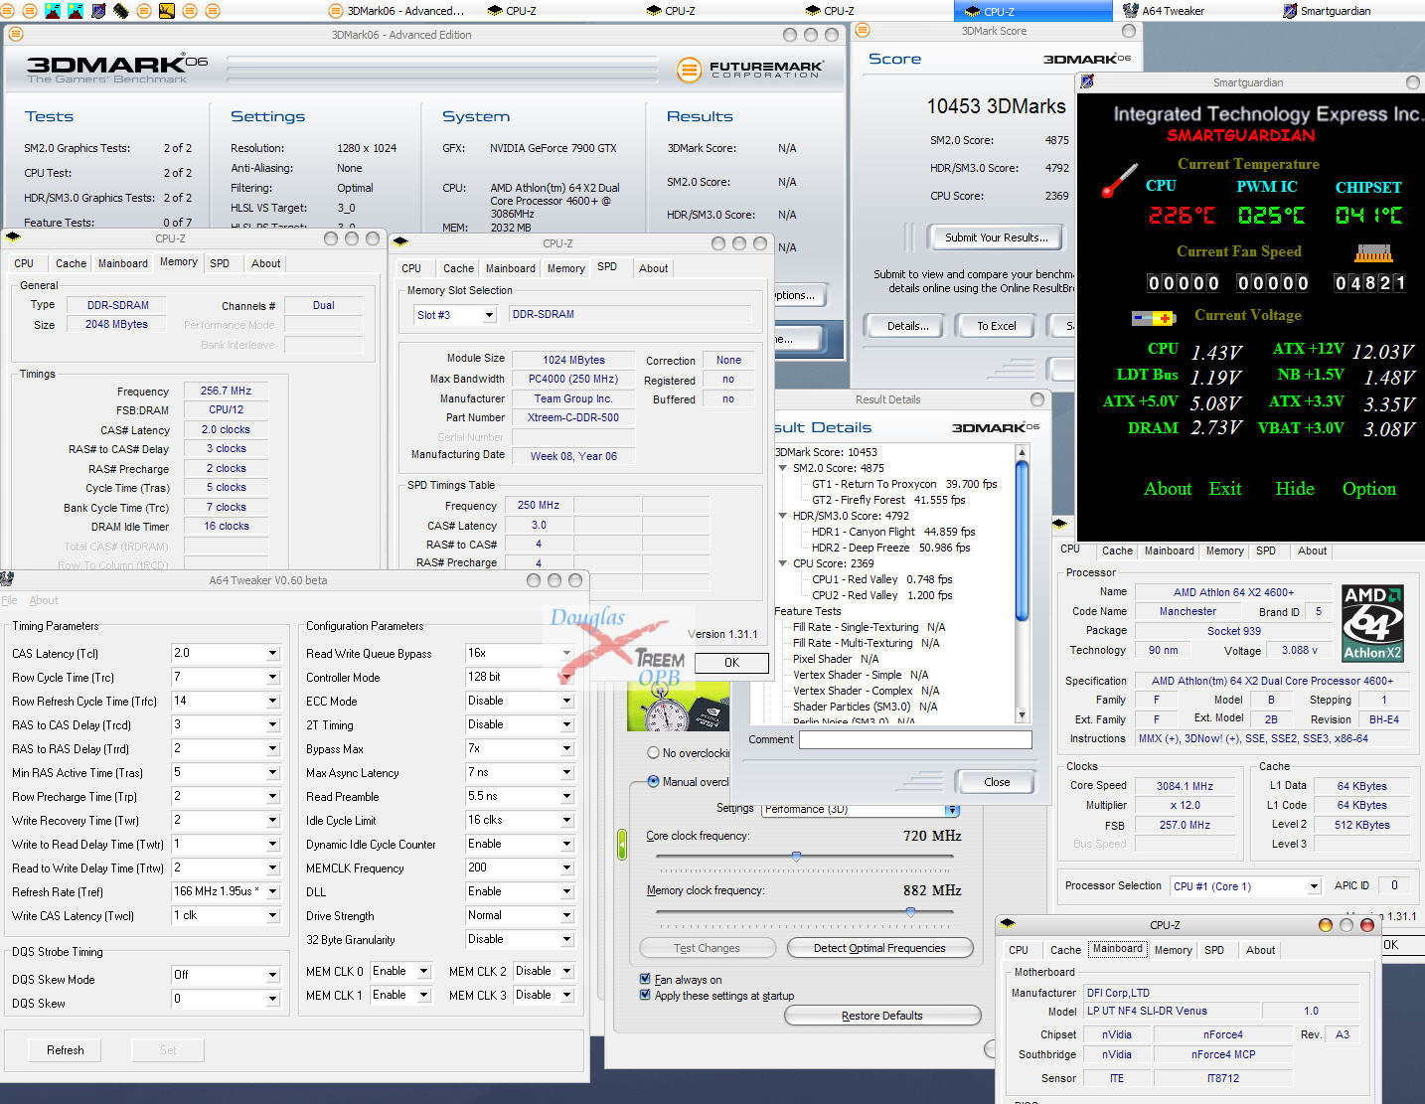Viewport: 1425px width, 1104px height.
Task: Click the chip icon on the CPU-Z Mainboard window title
Action: pos(1008,924)
